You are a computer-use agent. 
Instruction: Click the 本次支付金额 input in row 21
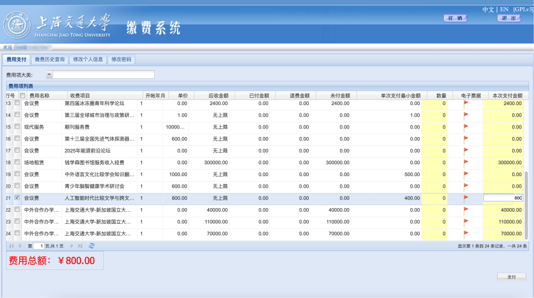point(503,198)
